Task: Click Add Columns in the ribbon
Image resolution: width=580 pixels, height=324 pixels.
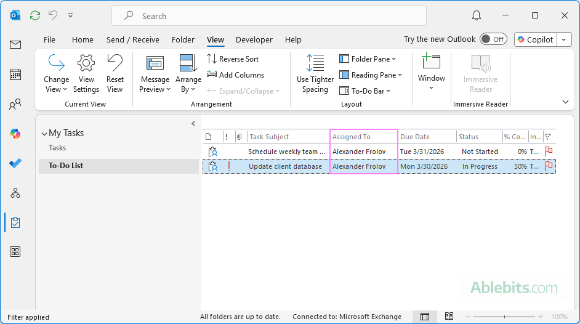Action: 236,75
